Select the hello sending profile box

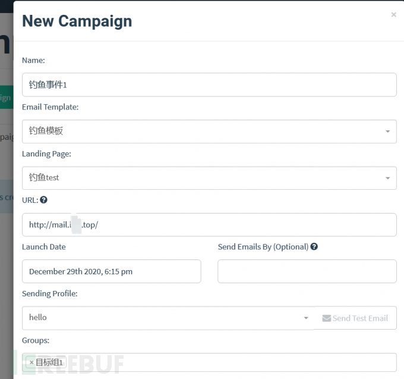(168, 318)
